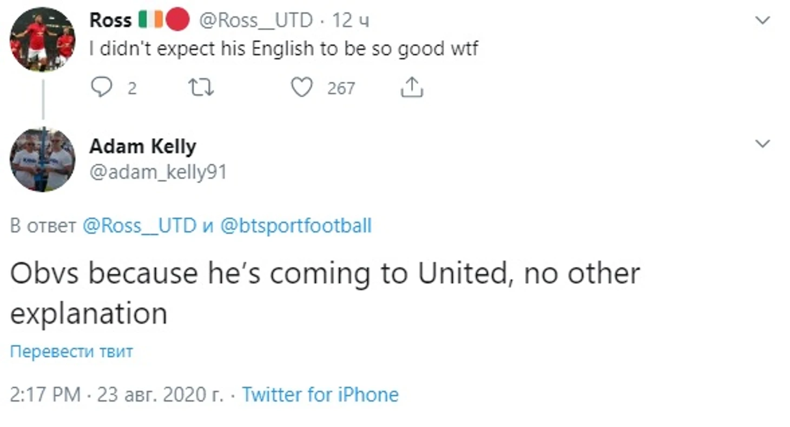The width and height of the screenshot is (790, 427).
Task: Open the @btsportfootball mention link
Action: point(296,225)
